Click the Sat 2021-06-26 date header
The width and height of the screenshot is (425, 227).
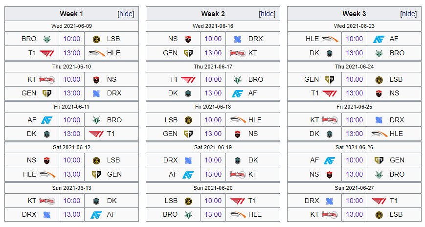coord(354,147)
